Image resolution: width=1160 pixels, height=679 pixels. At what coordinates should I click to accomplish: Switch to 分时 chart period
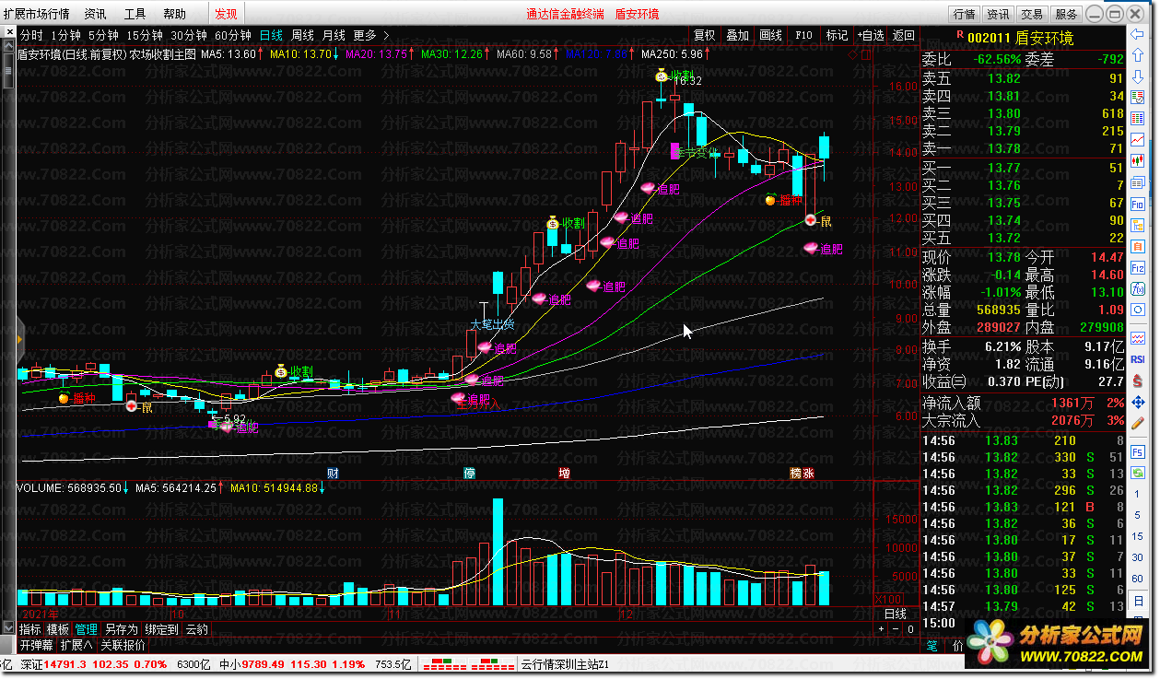(x=30, y=35)
